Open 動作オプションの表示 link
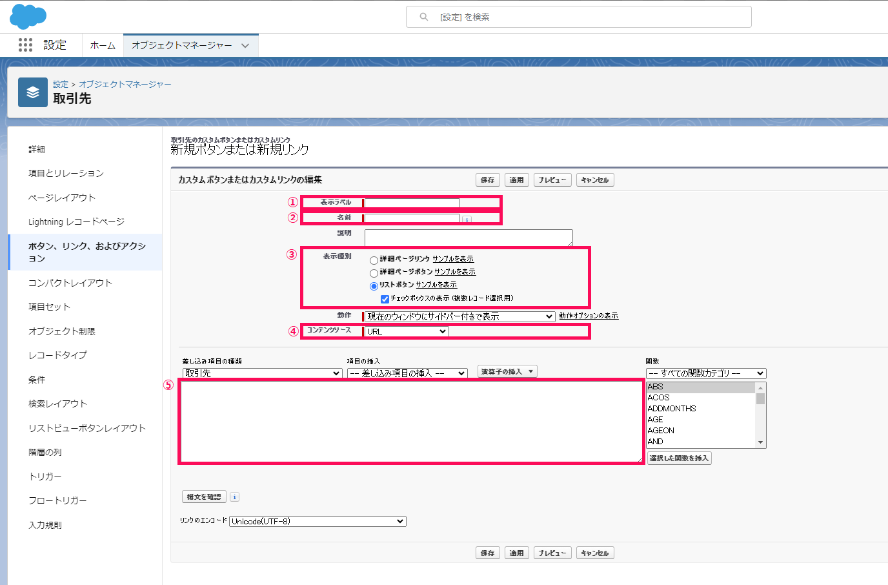The image size is (888, 585). coord(589,316)
